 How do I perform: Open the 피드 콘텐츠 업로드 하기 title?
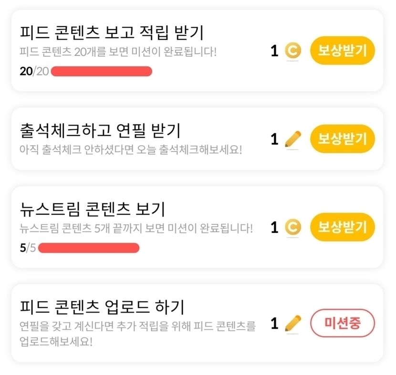tap(102, 306)
